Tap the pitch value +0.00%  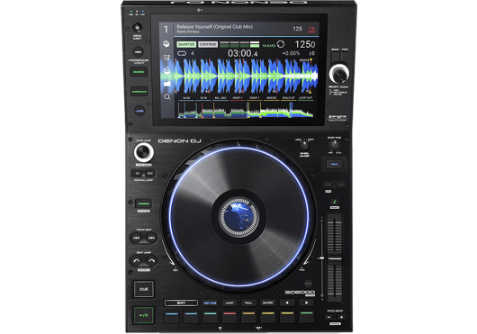pos(291,53)
